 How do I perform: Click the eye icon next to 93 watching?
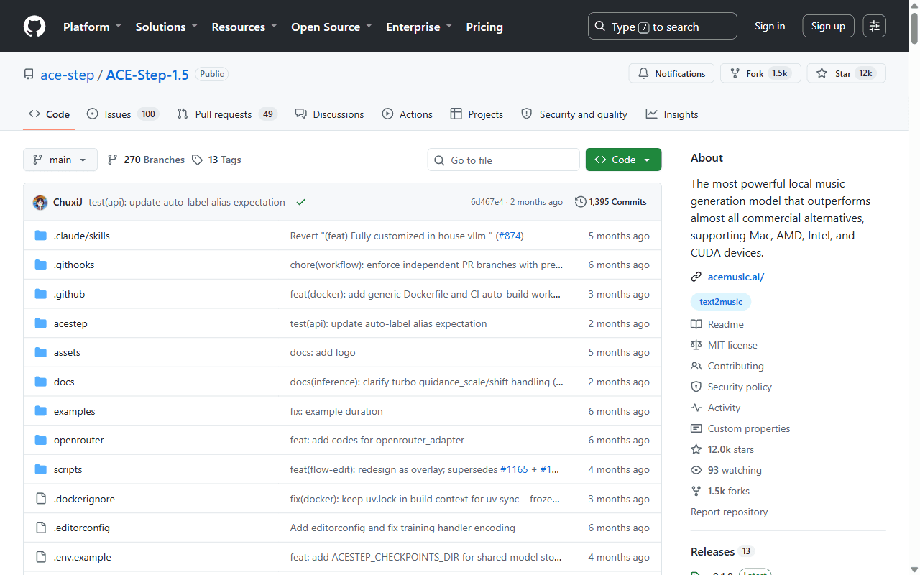click(696, 470)
